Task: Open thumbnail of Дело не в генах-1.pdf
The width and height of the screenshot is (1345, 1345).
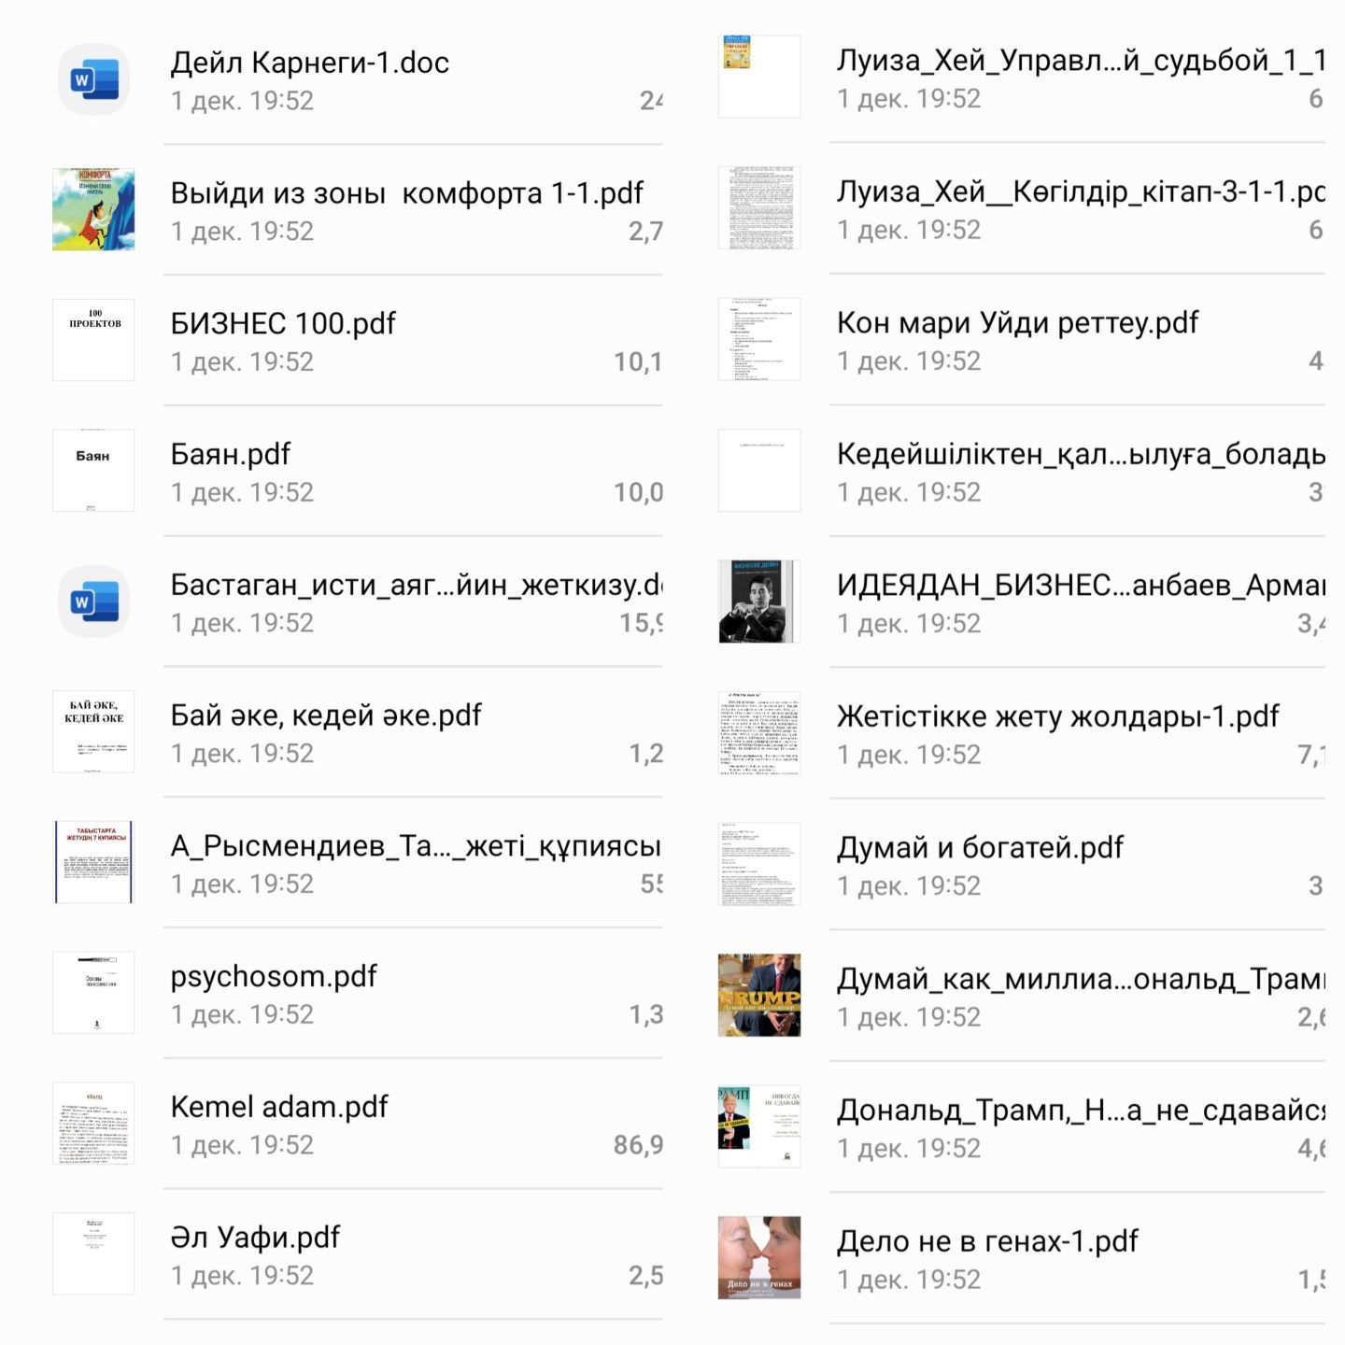Action: tap(759, 1258)
